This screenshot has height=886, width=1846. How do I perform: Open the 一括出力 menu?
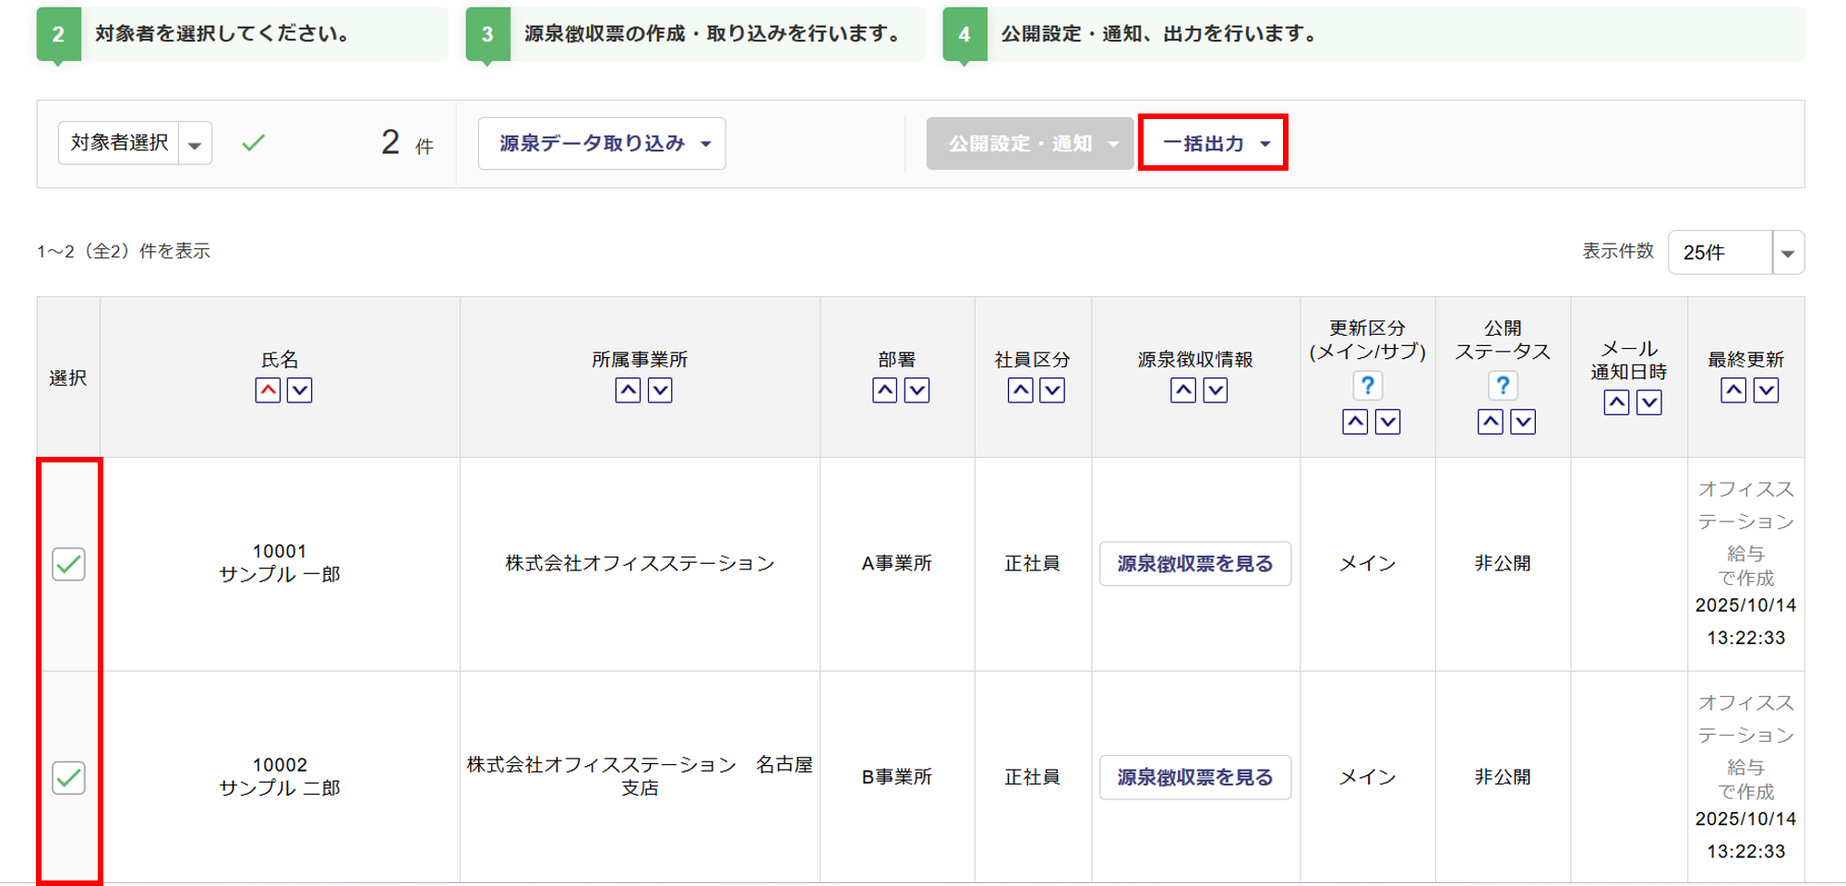1213,144
